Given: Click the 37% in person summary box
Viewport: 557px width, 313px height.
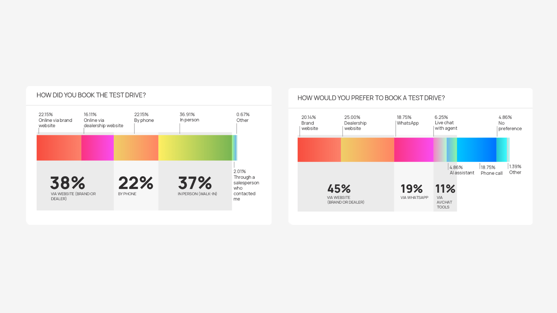Looking at the screenshot, I should tap(195, 186).
